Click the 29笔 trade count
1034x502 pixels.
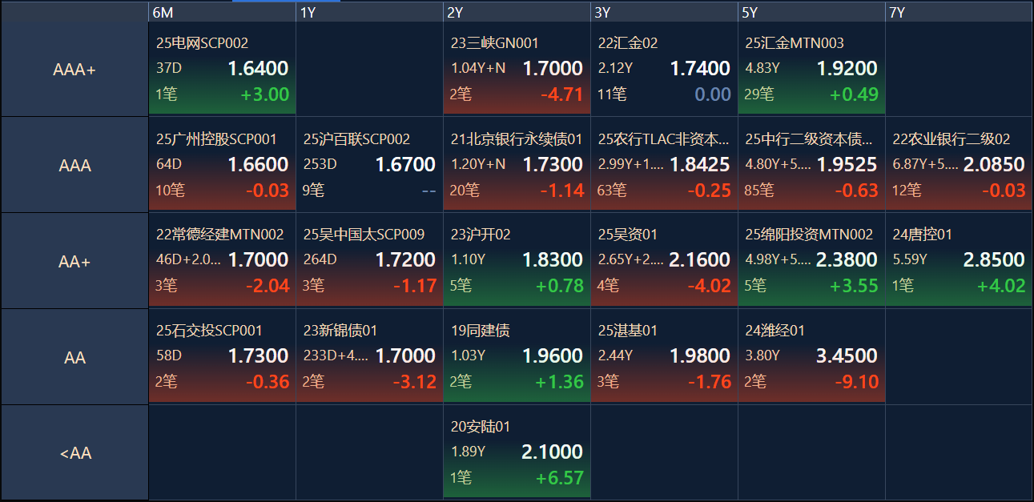(x=759, y=94)
